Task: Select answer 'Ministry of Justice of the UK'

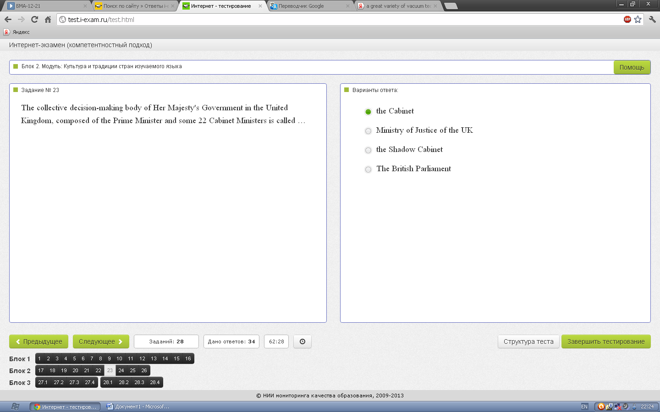Action: tap(368, 131)
